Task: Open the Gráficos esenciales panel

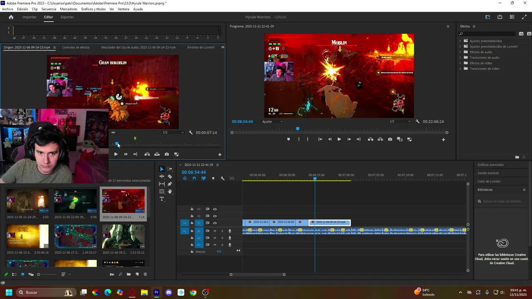Action: point(490,165)
